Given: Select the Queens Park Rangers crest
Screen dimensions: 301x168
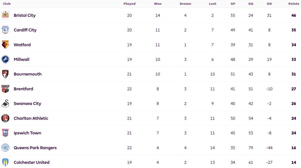Looking at the screenshot, I should click(5, 148).
